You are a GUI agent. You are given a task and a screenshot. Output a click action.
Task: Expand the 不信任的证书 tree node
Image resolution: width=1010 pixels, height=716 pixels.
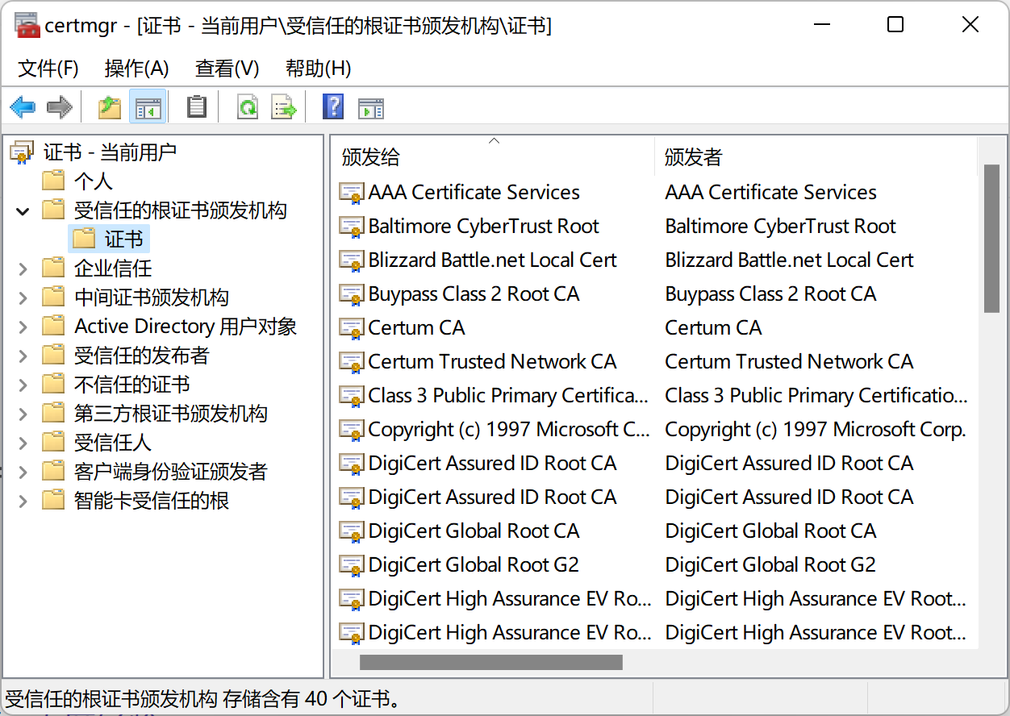(x=23, y=385)
